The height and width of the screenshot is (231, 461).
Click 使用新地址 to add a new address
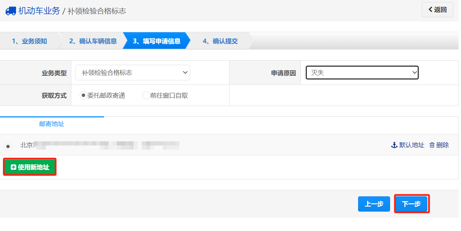[30, 167]
